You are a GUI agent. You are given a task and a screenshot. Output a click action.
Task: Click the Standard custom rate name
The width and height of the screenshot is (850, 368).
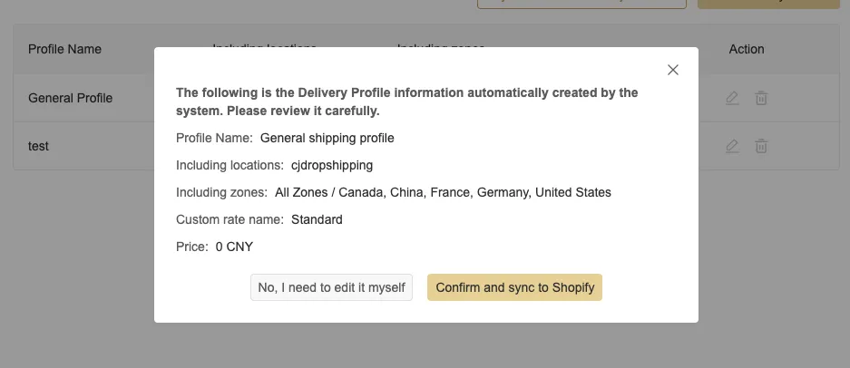(x=317, y=219)
